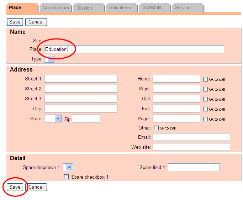Image resolution: width=243 pixels, height=200 pixels.
Task: Expand Spare dropdown 1
Action: (x=68, y=167)
